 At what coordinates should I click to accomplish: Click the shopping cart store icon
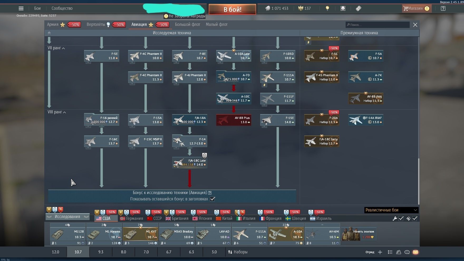click(405, 8)
